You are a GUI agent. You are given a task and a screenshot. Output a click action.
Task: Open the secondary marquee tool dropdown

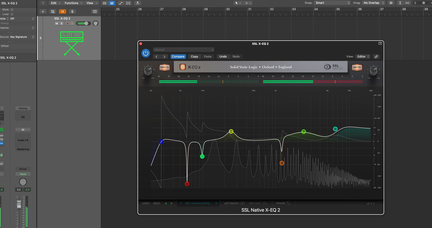(248, 3)
